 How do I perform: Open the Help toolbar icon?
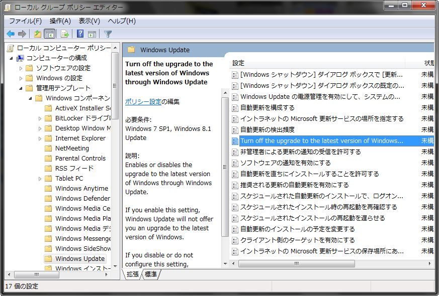pyautogui.click(x=80, y=34)
